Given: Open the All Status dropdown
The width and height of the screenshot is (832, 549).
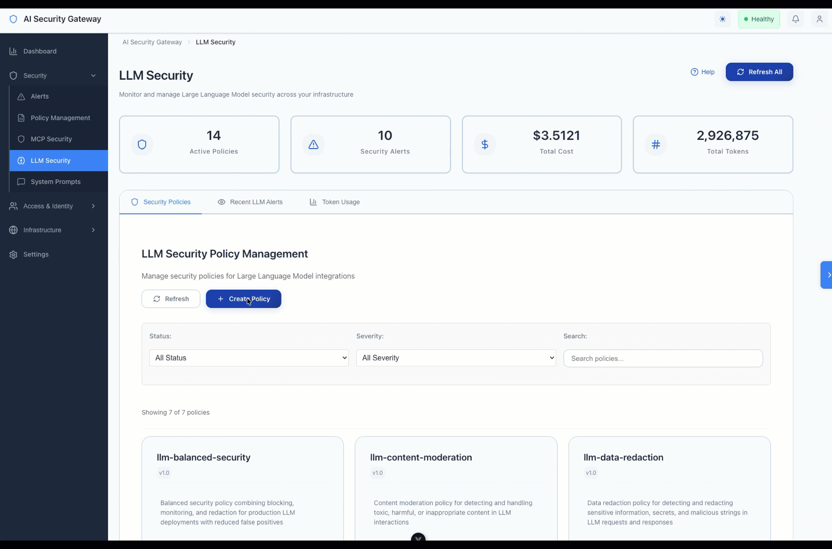Looking at the screenshot, I should click(249, 358).
